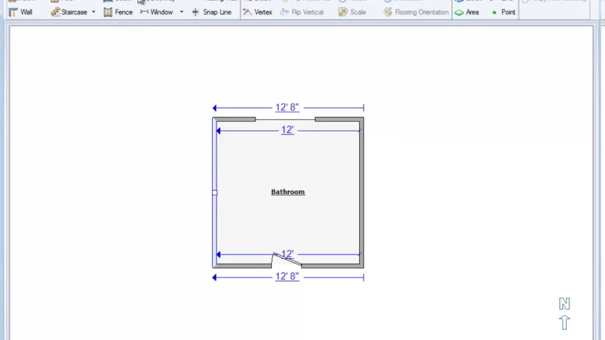Image resolution: width=605 pixels, height=340 pixels.
Task: Click the top inner 12' dimension
Action: [x=287, y=130]
